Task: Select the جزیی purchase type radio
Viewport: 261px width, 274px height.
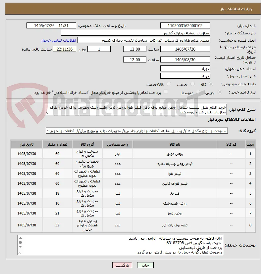Action: (x=220, y=92)
